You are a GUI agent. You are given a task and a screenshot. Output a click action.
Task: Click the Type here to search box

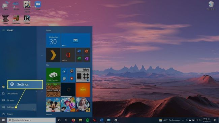(x=31, y=120)
